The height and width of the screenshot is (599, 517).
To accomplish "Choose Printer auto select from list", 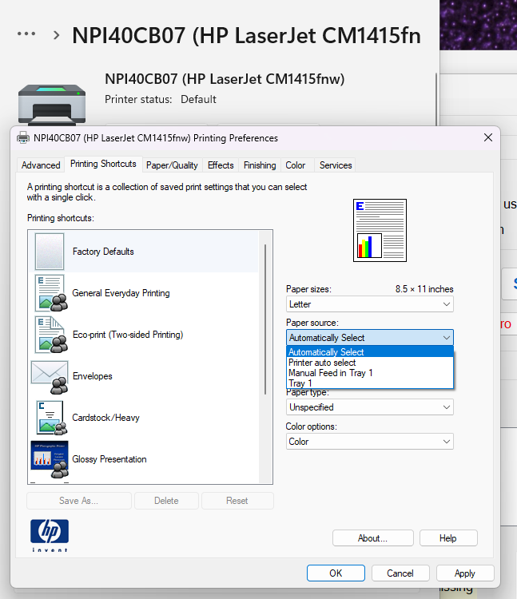I will click(x=322, y=363).
